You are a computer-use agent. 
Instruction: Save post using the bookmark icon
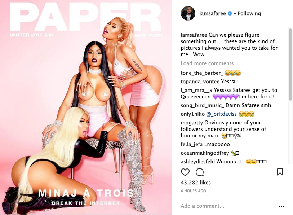(280, 172)
